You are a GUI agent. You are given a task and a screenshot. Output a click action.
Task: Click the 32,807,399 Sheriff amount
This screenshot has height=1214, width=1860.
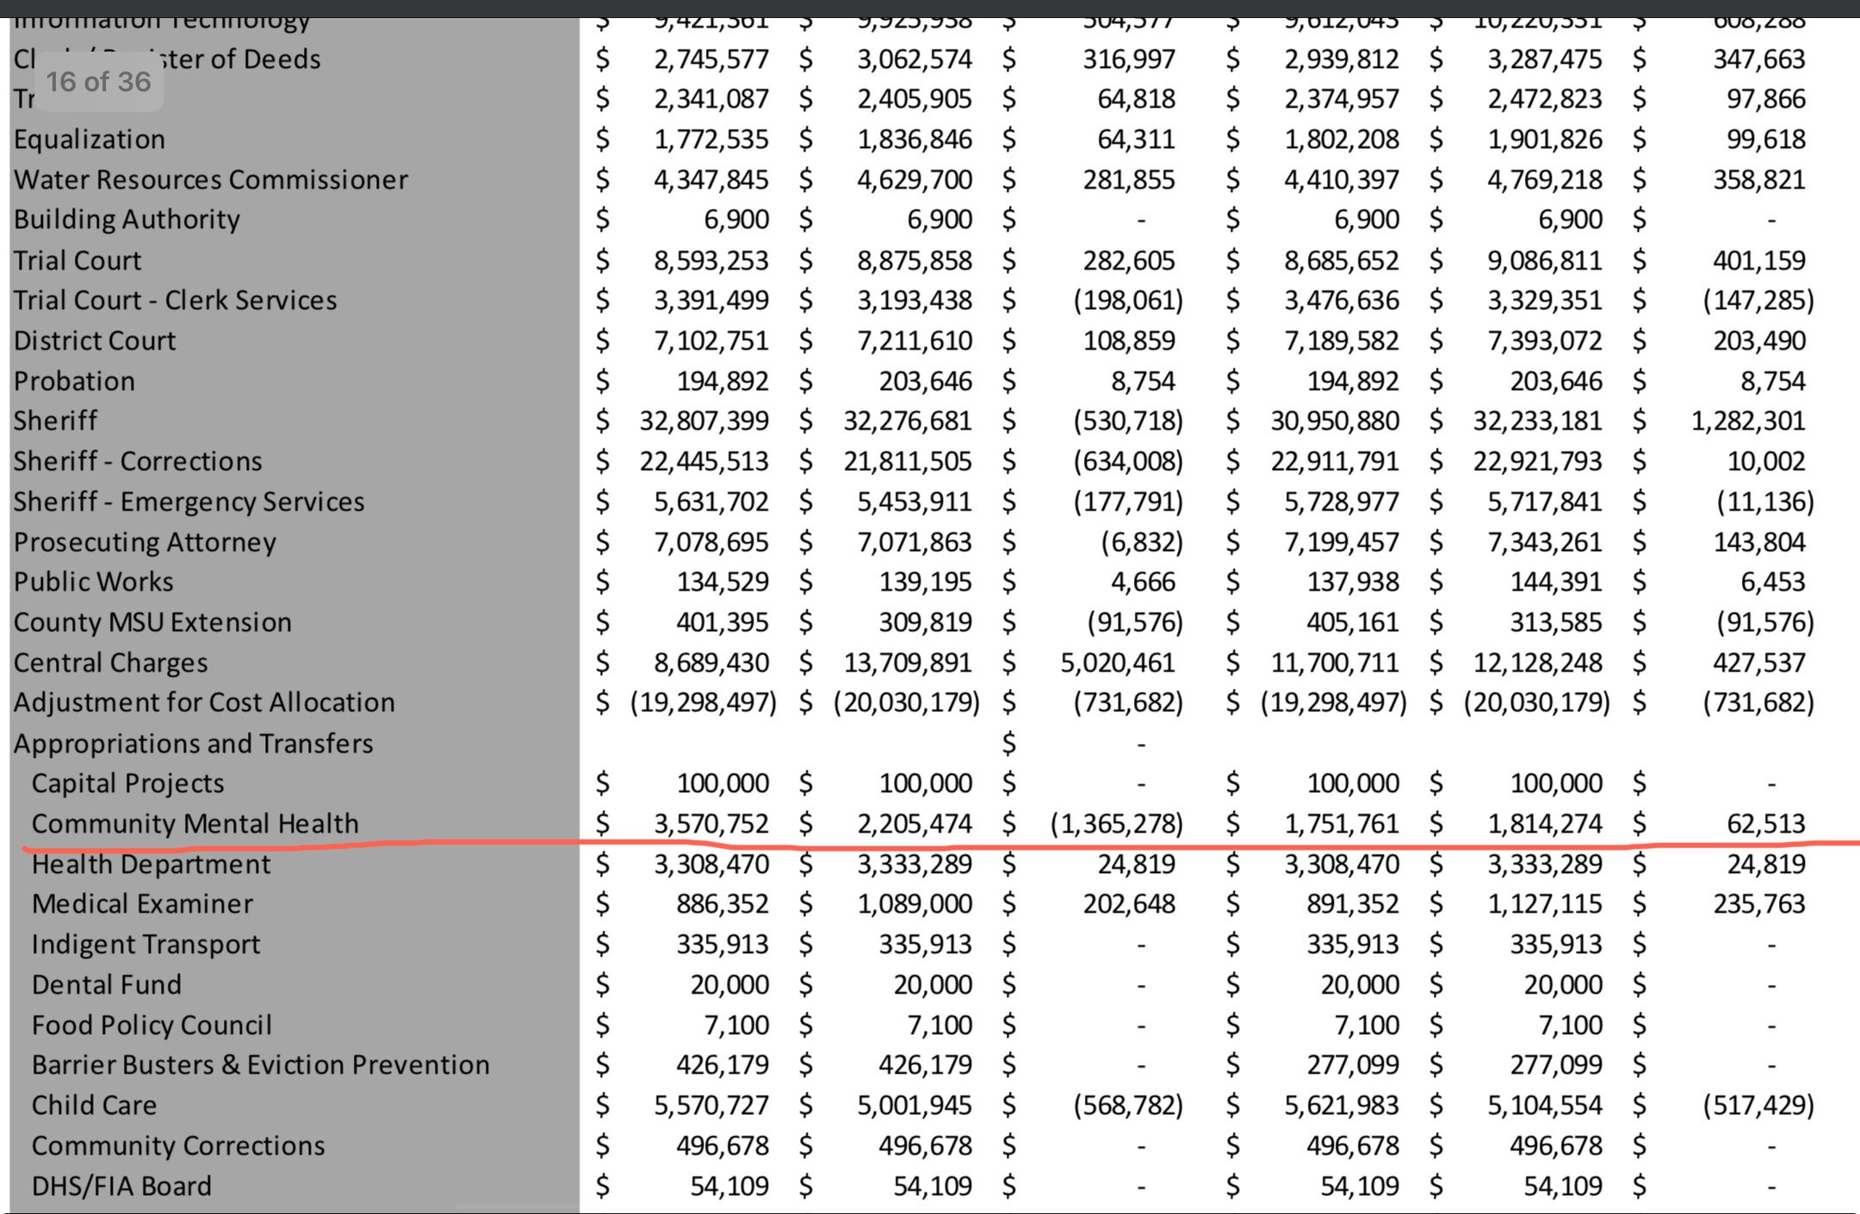(704, 421)
